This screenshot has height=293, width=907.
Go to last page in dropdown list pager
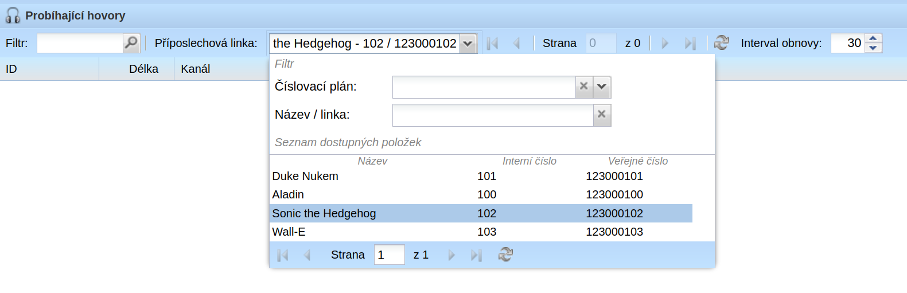[476, 255]
